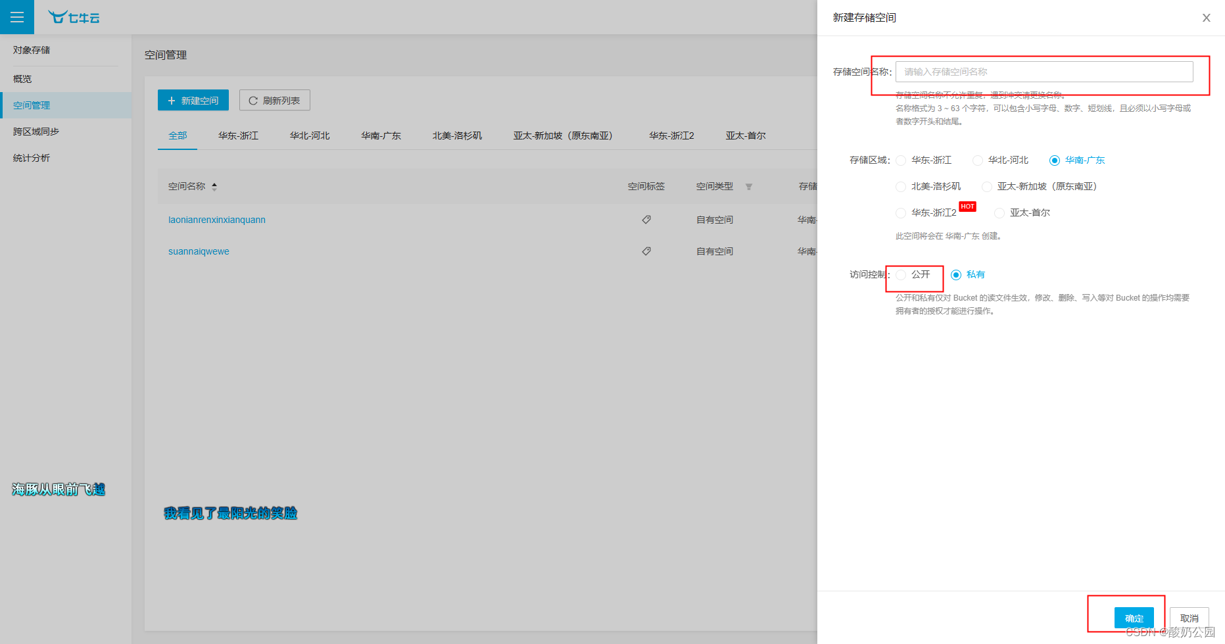This screenshot has width=1225, height=644.
Task: Set access control to 私有
Action: (x=956, y=275)
